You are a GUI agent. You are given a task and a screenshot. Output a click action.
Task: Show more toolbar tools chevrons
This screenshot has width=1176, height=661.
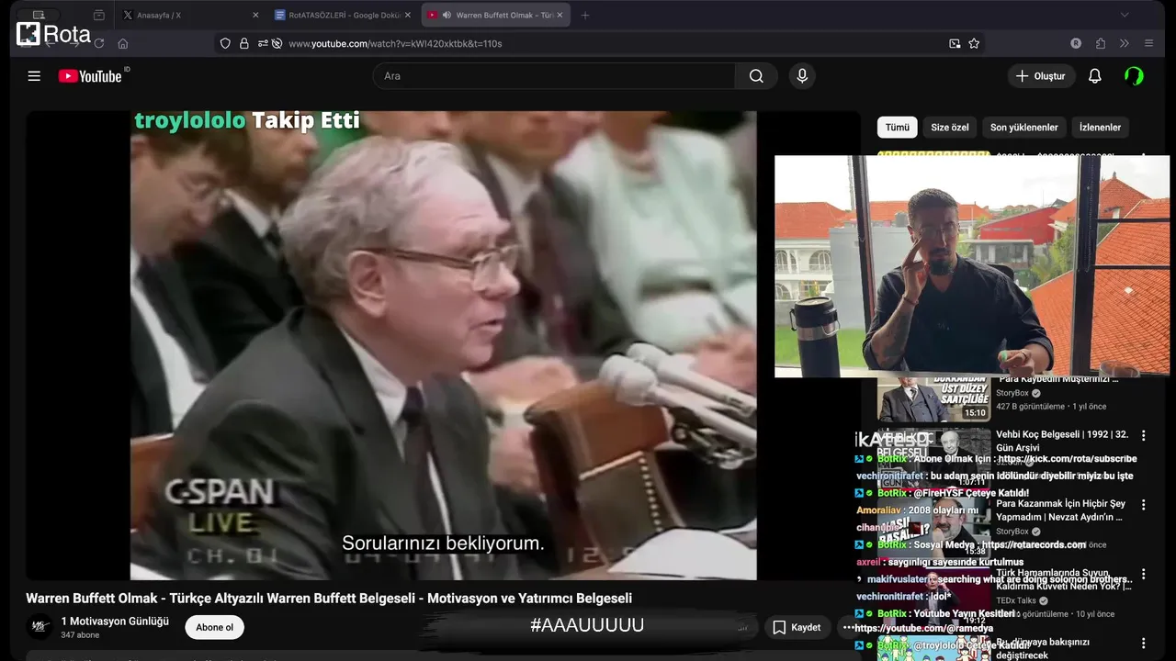1125,43
